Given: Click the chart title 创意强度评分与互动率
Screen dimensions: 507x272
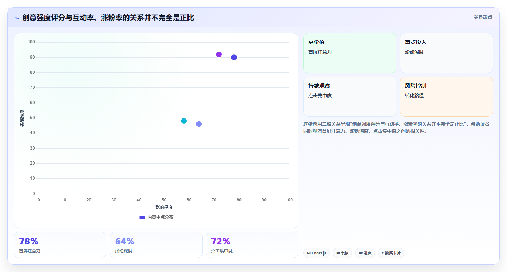Looking at the screenshot, I should [108, 18].
